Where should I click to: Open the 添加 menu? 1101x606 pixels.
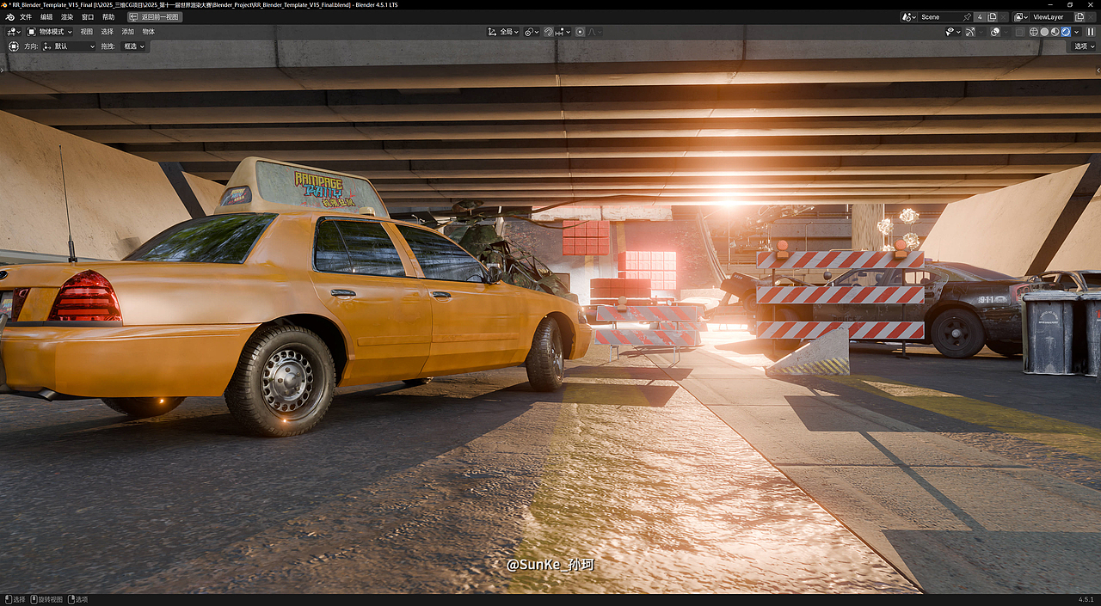pyautogui.click(x=127, y=31)
